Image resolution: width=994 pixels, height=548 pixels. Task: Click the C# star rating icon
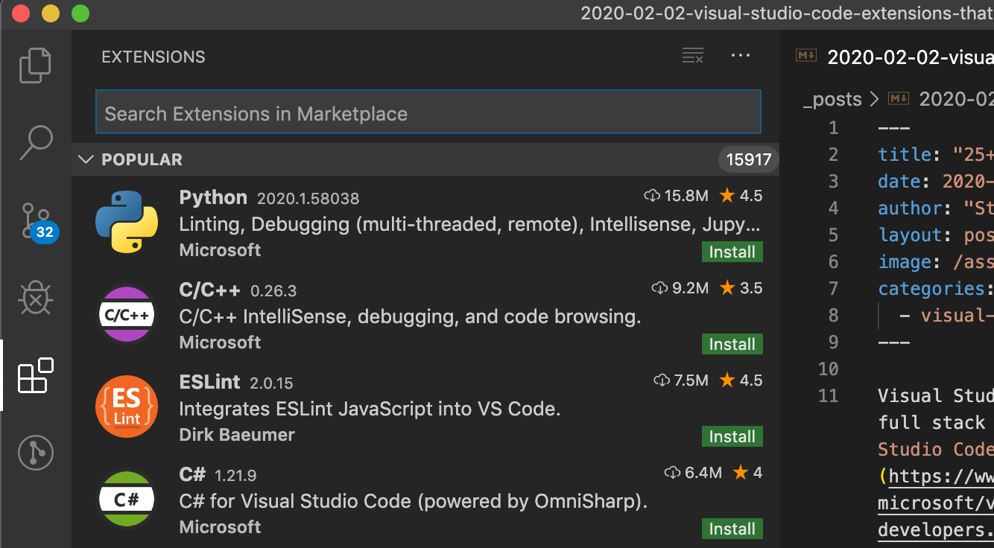click(741, 473)
